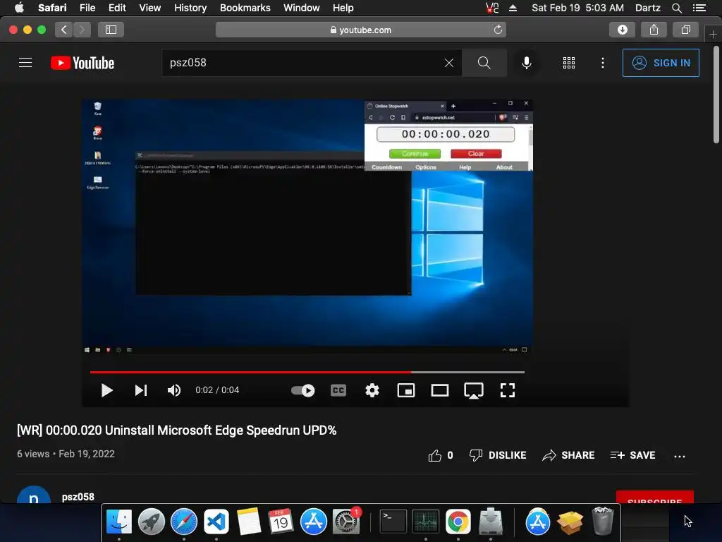Skip to the next video
Viewport: 722px width, 542px height.
pyautogui.click(x=141, y=390)
